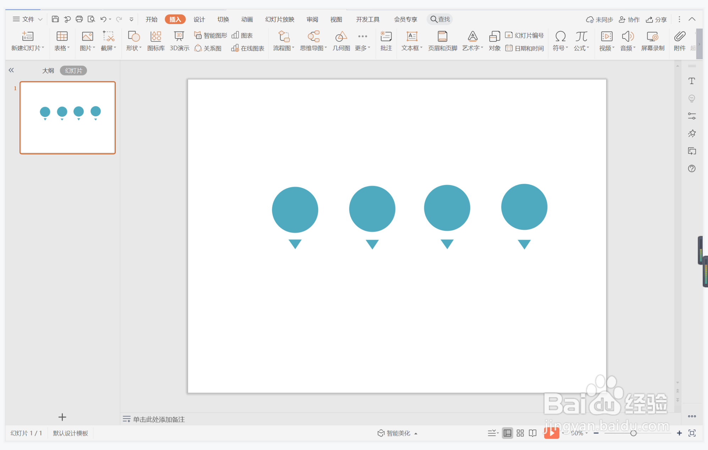Open the 文件 menu dropdown

pyautogui.click(x=28, y=19)
